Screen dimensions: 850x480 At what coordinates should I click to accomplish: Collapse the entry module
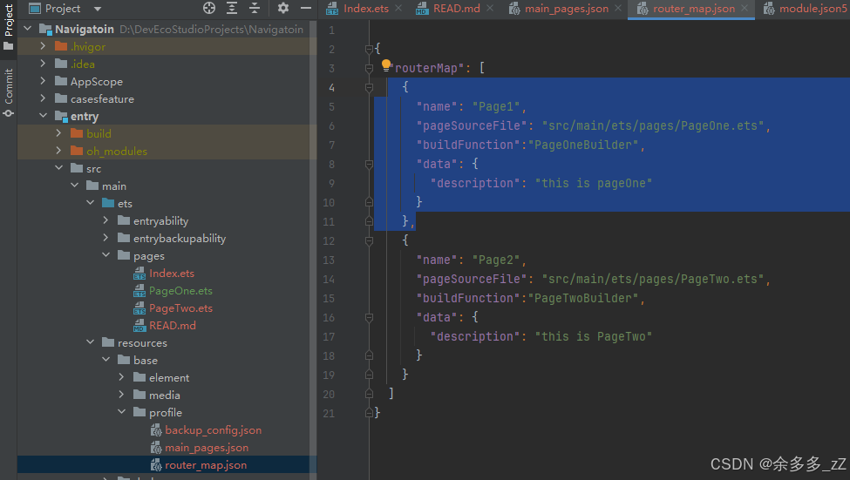(43, 115)
